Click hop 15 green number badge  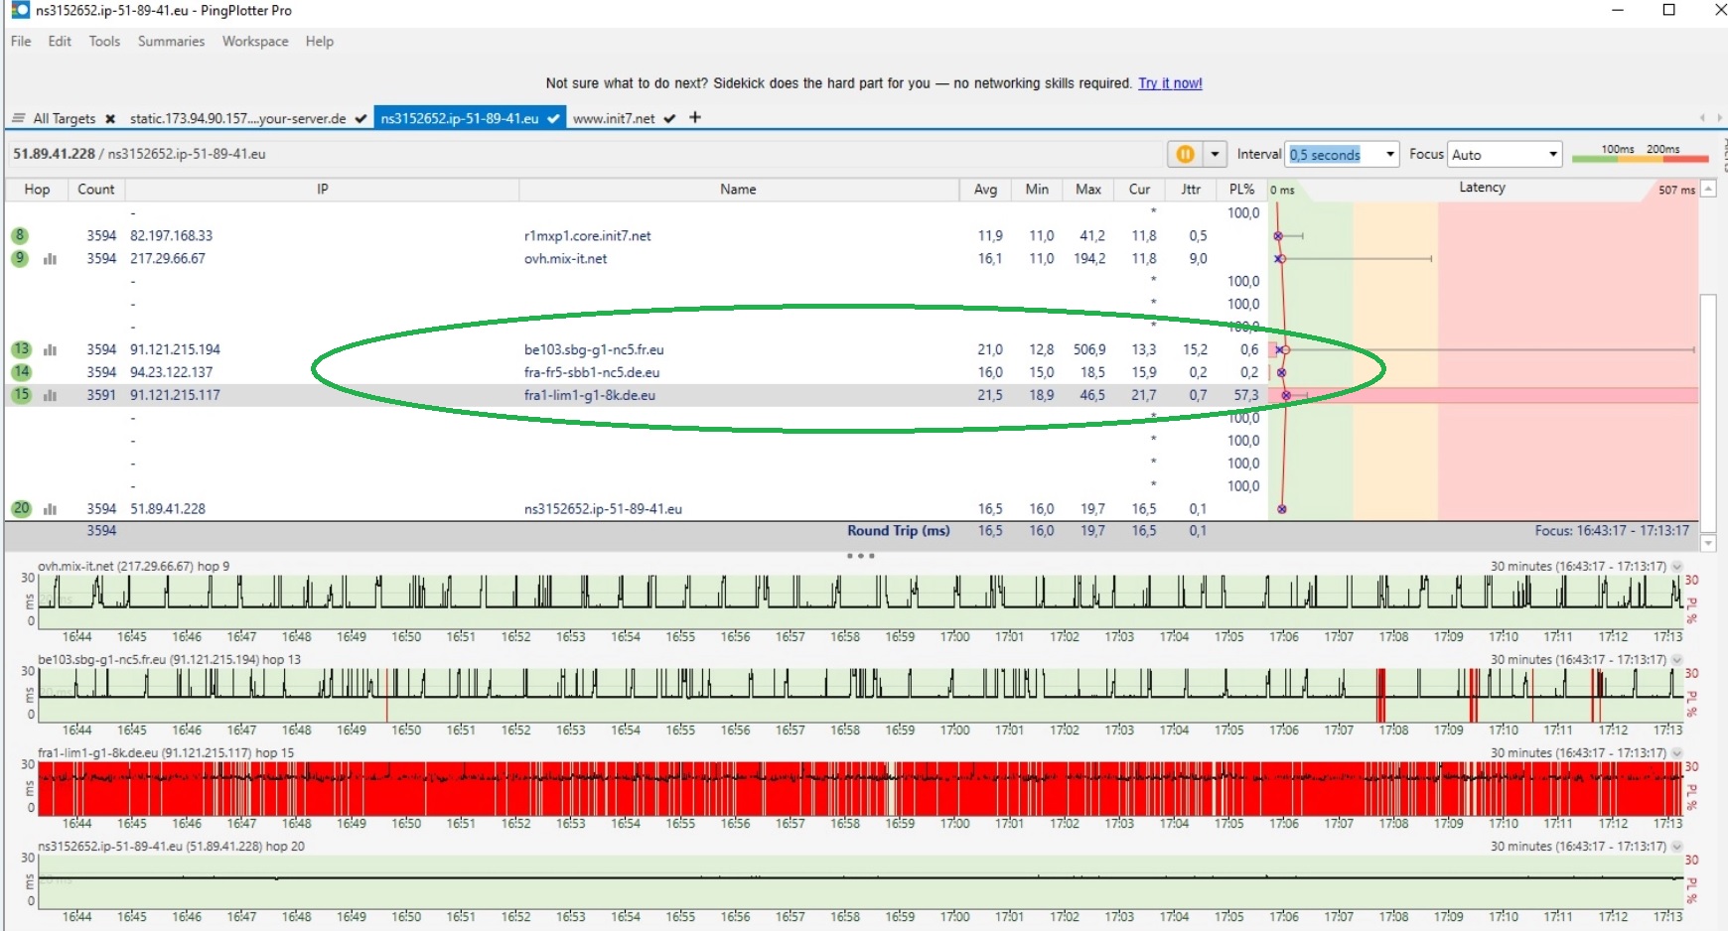[x=21, y=395]
